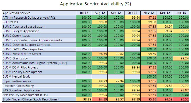
Task: Click the chart title Application Service Availability (%)
Action: click(95, 4)
